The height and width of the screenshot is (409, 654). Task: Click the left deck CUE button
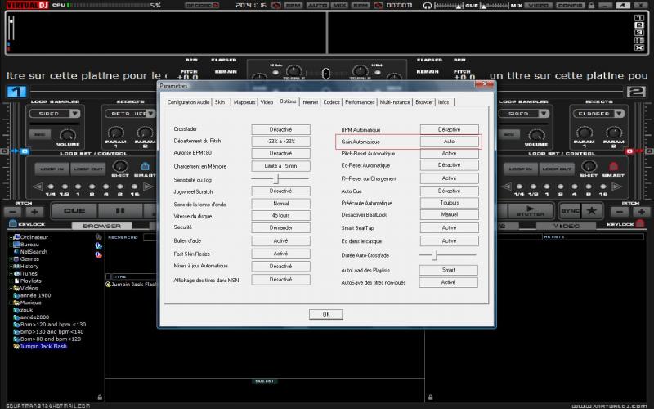tap(74, 211)
